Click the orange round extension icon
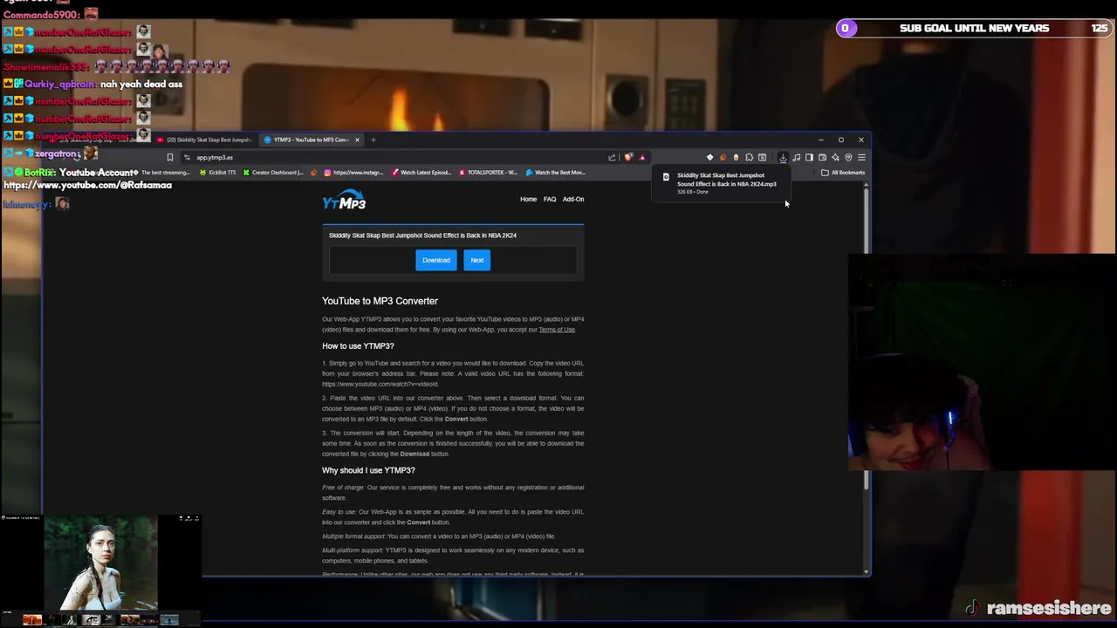Viewport: 1117px width, 628px height. click(723, 158)
